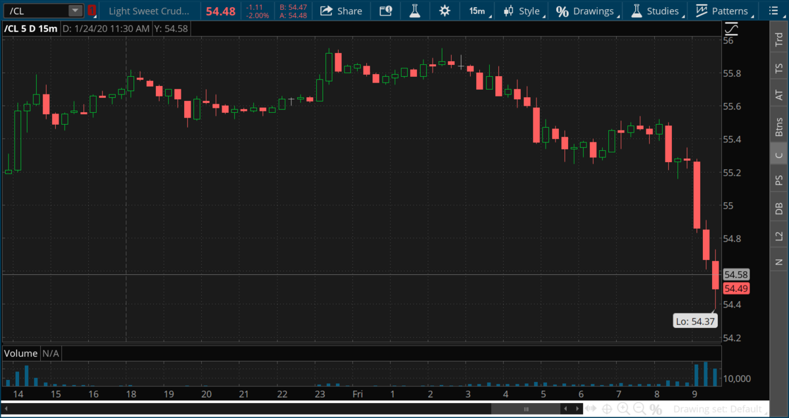This screenshot has height=418, width=789.
Task: Click the zoom in magnifier icon
Action: click(623, 409)
